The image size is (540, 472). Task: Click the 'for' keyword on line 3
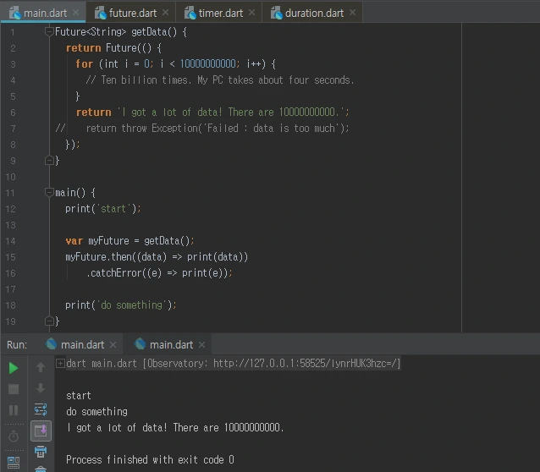[85, 64]
